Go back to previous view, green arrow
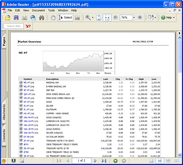 click(115, 161)
